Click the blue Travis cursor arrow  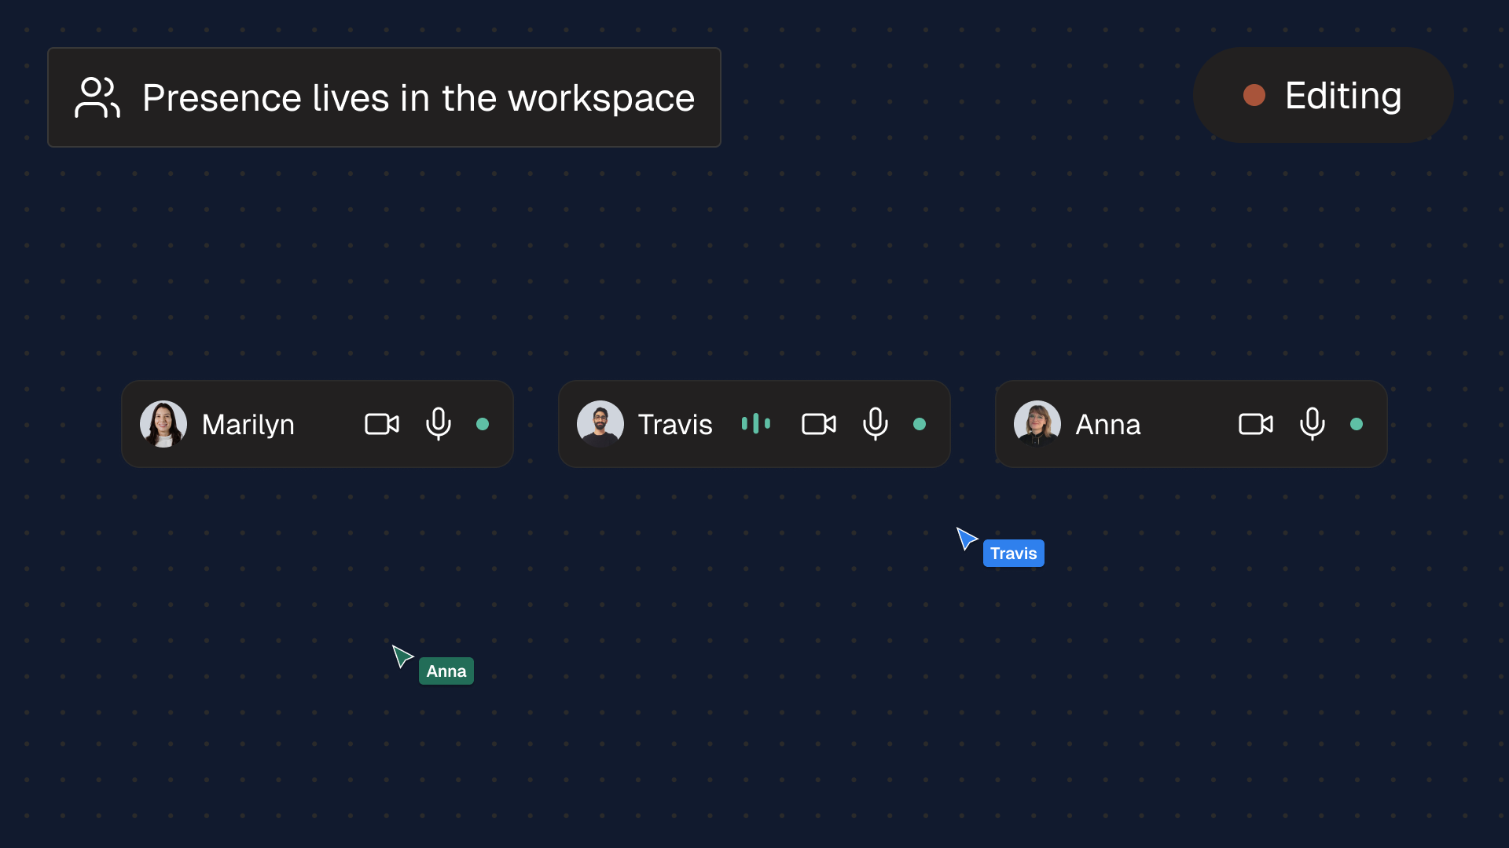point(966,538)
